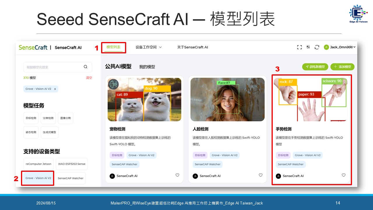Image resolution: width=373 pixels, height=210 pixels.
Task: Click the 训练新模型 button
Action: click(x=315, y=67)
